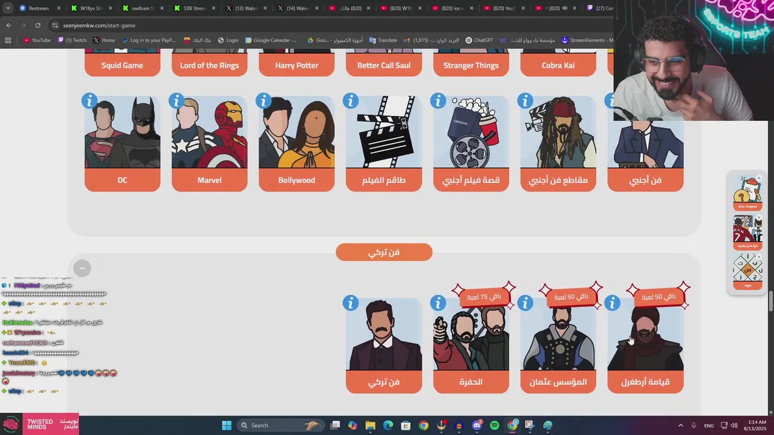Switch to the (820) W1ll YouTube tab
The height and width of the screenshot is (435, 774).
click(x=401, y=8)
